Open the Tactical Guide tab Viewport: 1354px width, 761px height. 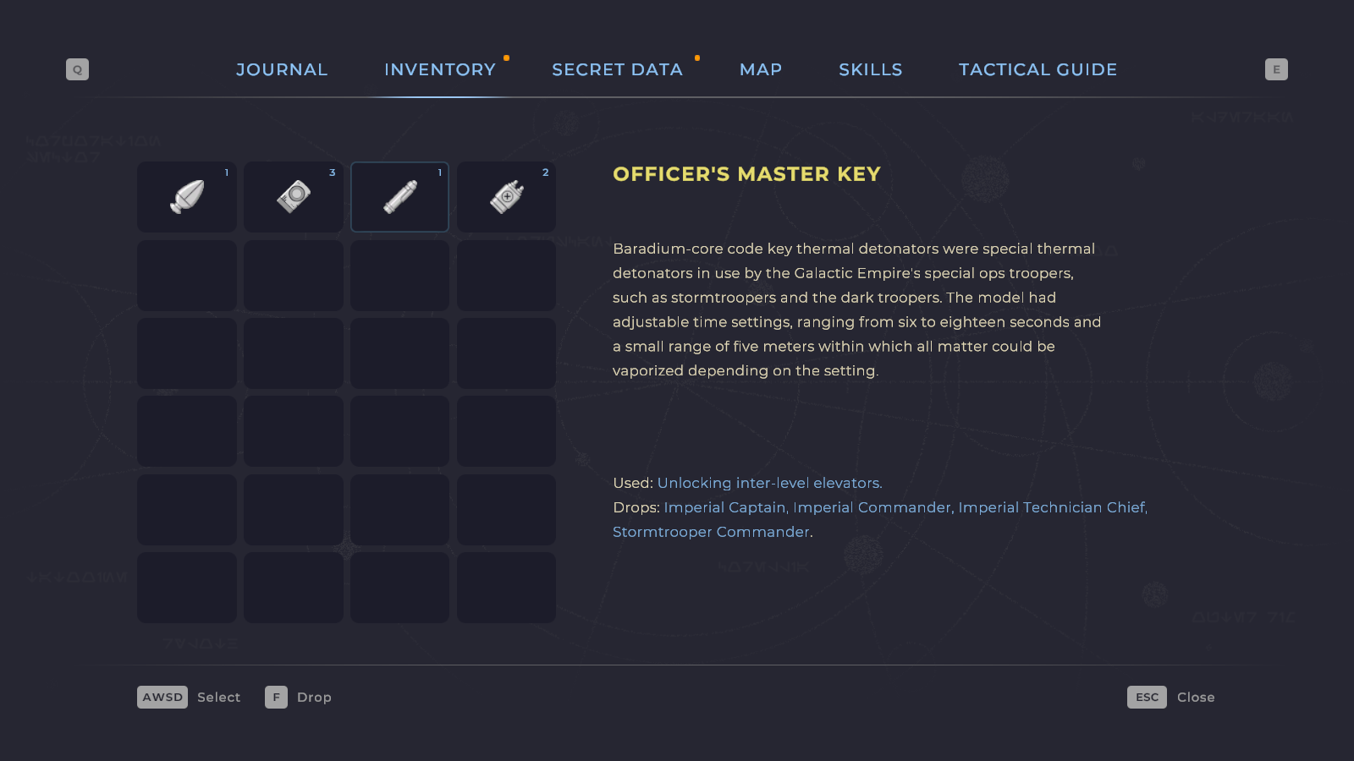tap(1038, 69)
